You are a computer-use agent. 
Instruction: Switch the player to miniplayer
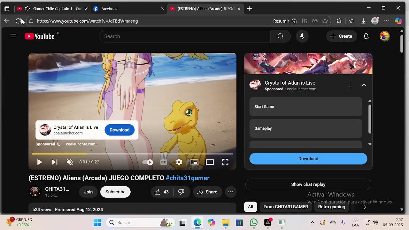click(x=194, y=162)
